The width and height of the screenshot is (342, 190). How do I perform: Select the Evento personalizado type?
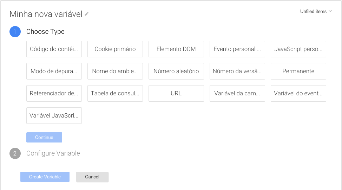237,49
